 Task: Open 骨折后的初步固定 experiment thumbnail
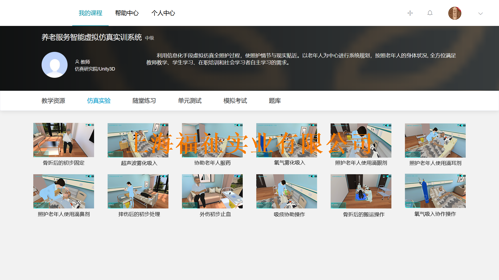[64, 140]
